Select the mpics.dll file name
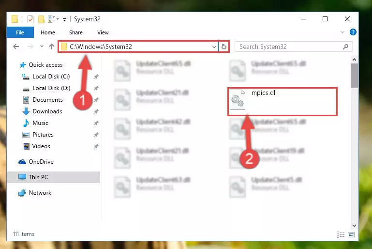Viewport: 372px width, 249px height. pos(264,93)
